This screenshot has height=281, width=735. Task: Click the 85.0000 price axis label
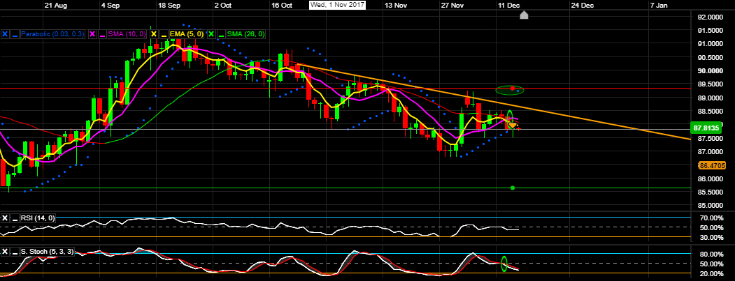710,206
